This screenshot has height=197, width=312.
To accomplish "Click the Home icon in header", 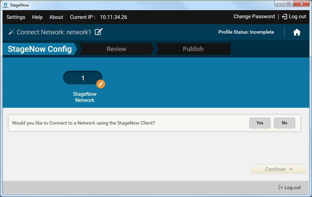I will [x=297, y=32].
